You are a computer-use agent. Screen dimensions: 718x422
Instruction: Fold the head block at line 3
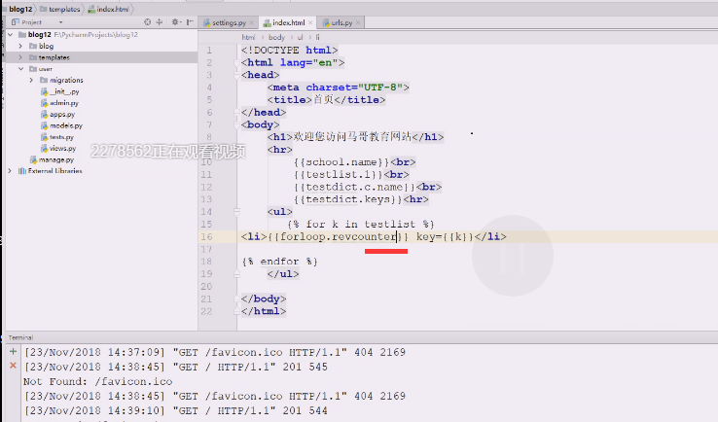(236, 75)
